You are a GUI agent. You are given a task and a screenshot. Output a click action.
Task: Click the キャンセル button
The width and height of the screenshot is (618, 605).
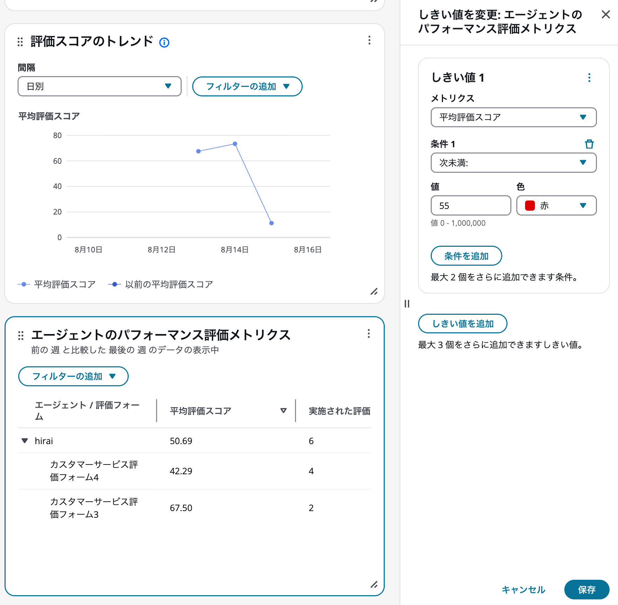click(523, 590)
